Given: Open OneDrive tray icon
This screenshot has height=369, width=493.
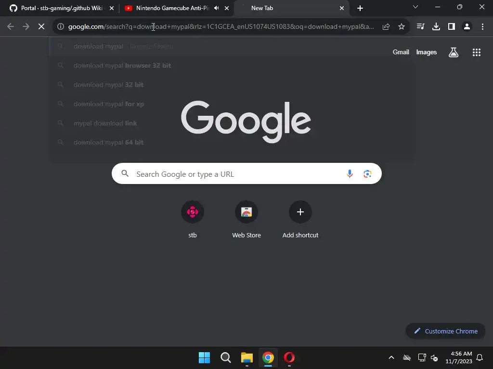Looking at the screenshot, I should [x=407, y=357].
